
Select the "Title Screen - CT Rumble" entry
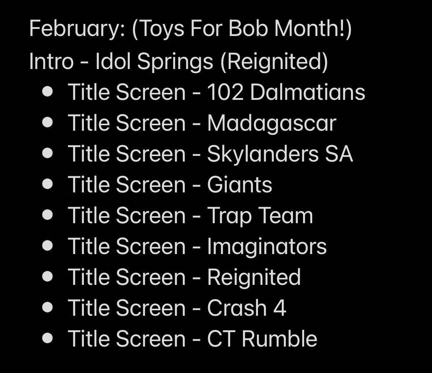[x=192, y=338]
